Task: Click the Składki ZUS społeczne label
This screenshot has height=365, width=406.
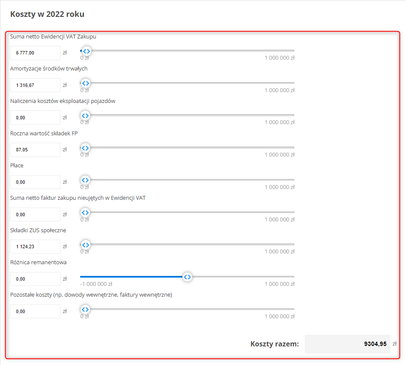Action: 38,230
